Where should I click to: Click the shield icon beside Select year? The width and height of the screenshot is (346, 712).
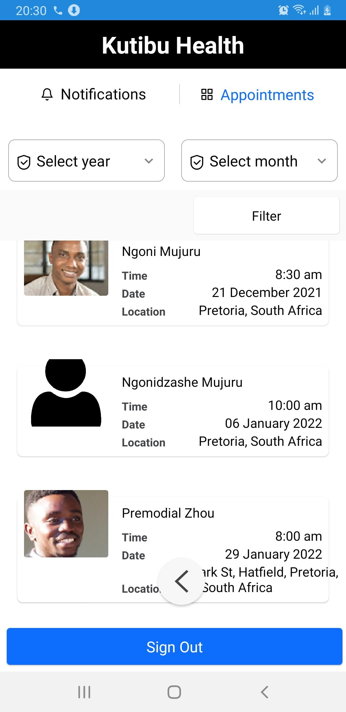click(x=24, y=162)
